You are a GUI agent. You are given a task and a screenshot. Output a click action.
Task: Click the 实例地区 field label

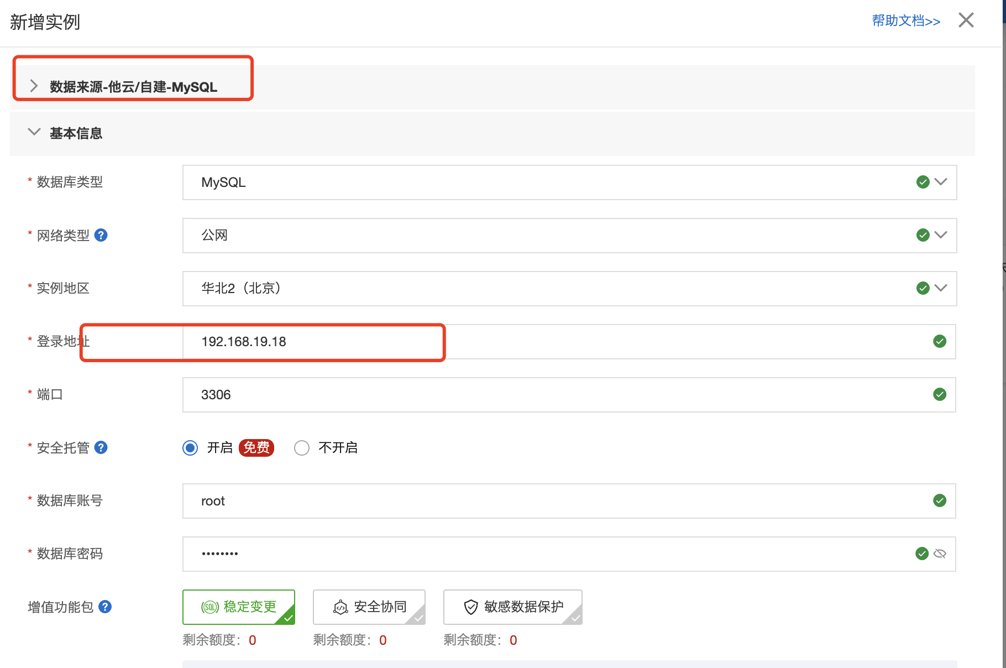tap(63, 288)
